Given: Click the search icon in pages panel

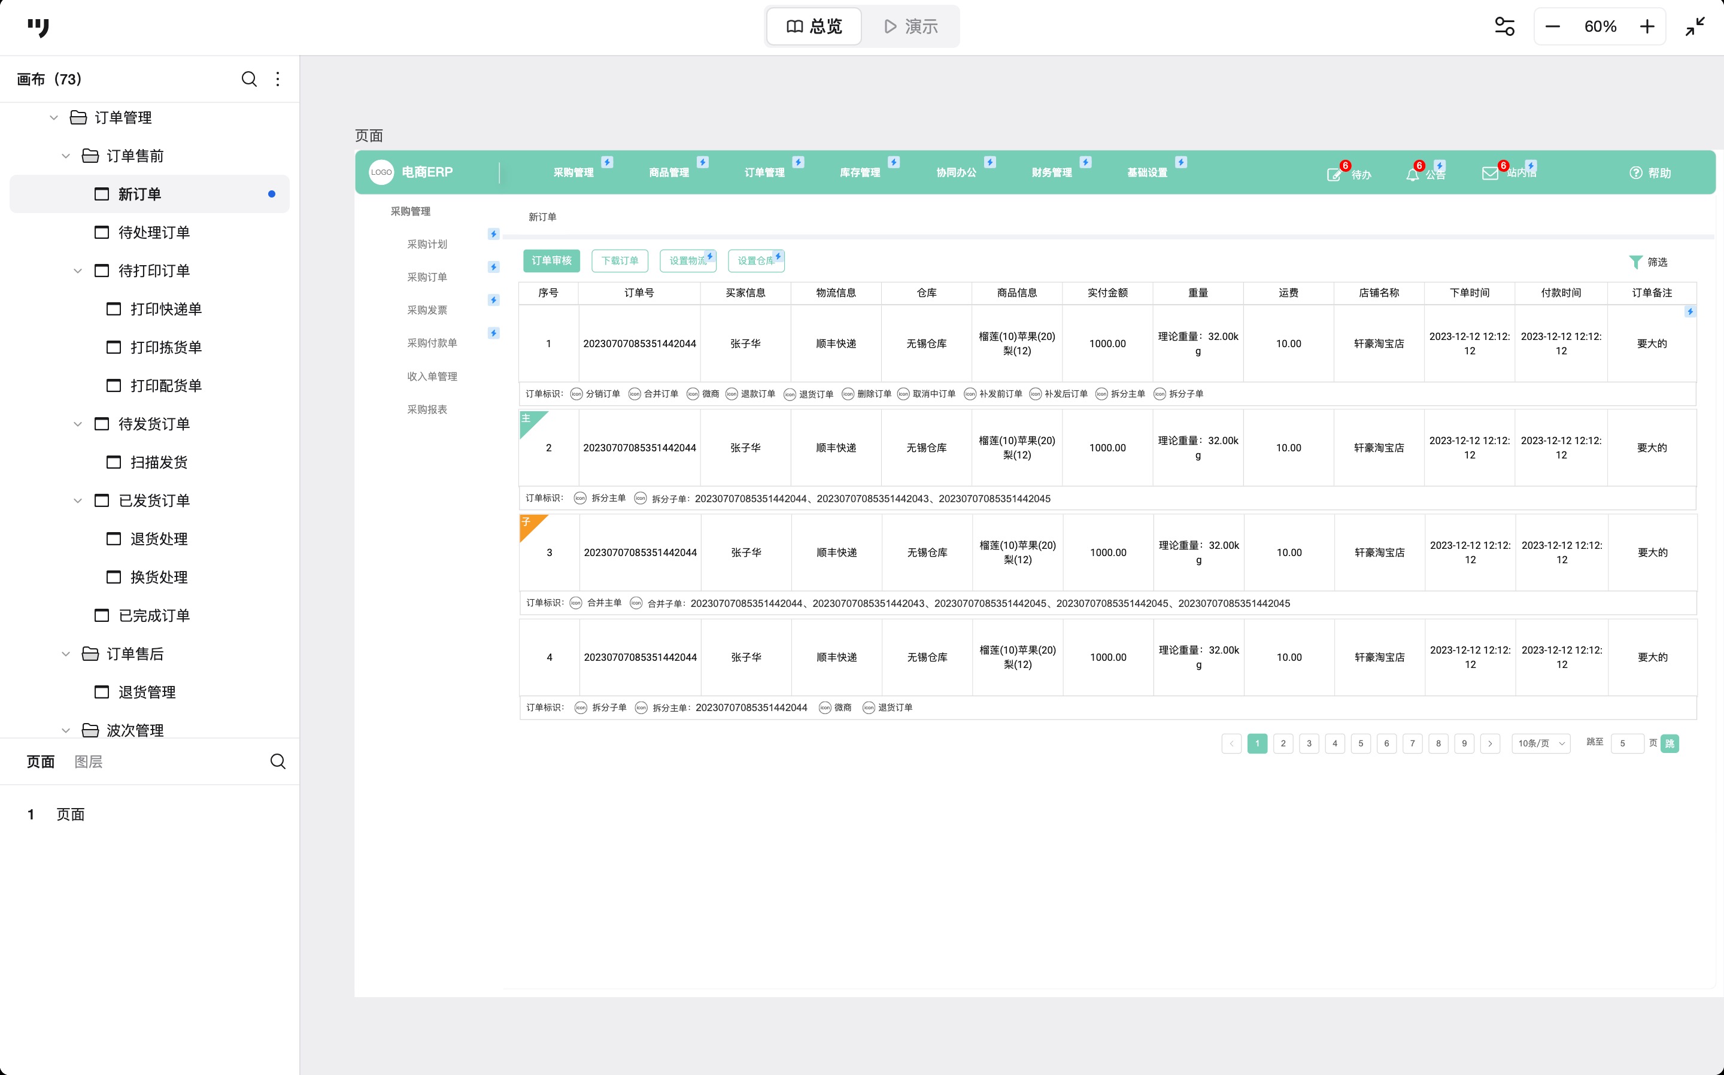Looking at the screenshot, I should [x=278, y=761].
